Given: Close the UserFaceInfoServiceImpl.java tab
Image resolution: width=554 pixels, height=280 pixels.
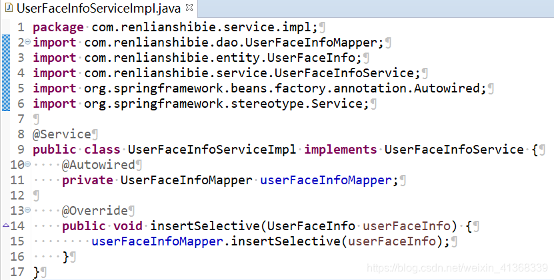Looking at the screenshot, I should coord(189,7).
